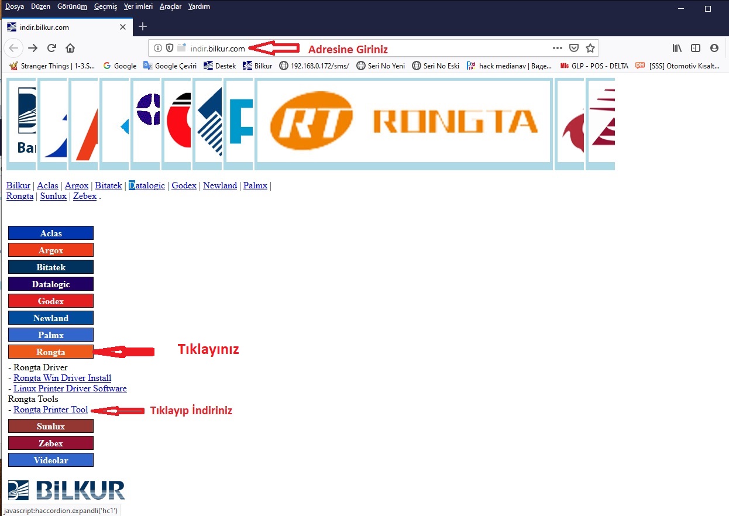Click the forward navigation arrow
The image size is (729, 516).
(x=33, y=48)
